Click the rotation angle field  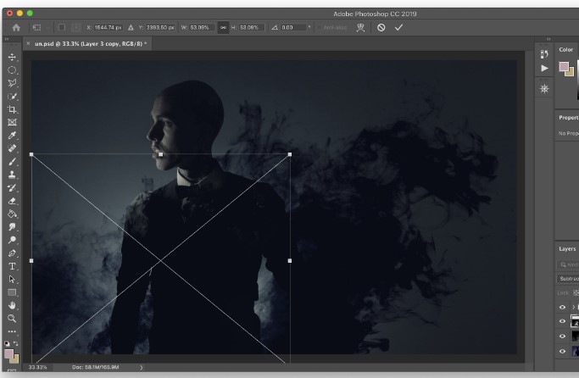(293, 27)
